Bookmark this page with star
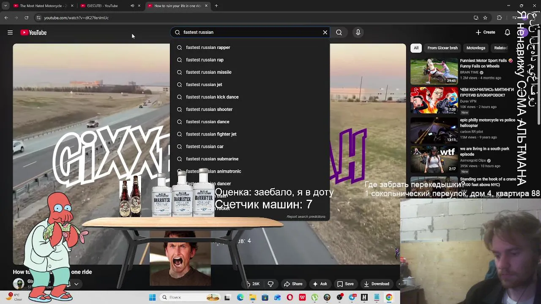The height and width of the screenshot is (304, 541). click(485, 18)
